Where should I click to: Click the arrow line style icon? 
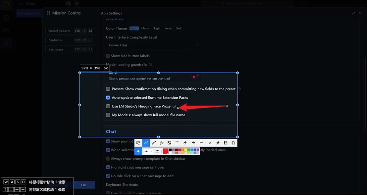pos(157,151)
